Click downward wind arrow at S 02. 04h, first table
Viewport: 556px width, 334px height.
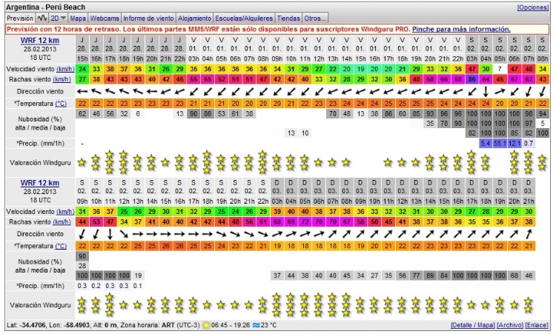pyautogui.click(x=486, y=91)
